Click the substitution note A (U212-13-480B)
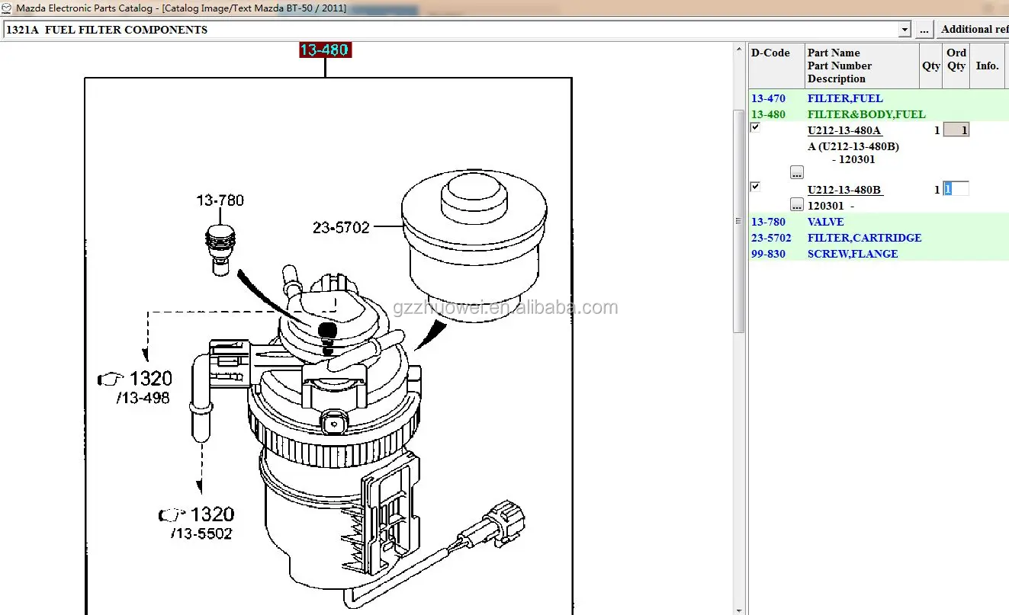Screen dimensions: 1009x615 pyautogui.click(x=853, y=146)
